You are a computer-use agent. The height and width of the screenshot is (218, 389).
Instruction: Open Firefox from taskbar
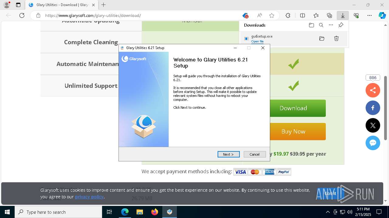click(155, 212)
